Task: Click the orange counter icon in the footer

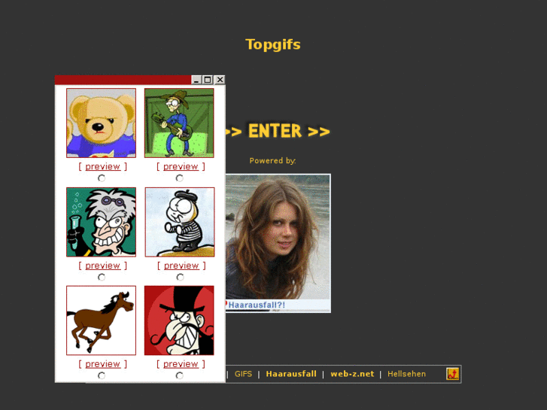Action: (453, 374)
